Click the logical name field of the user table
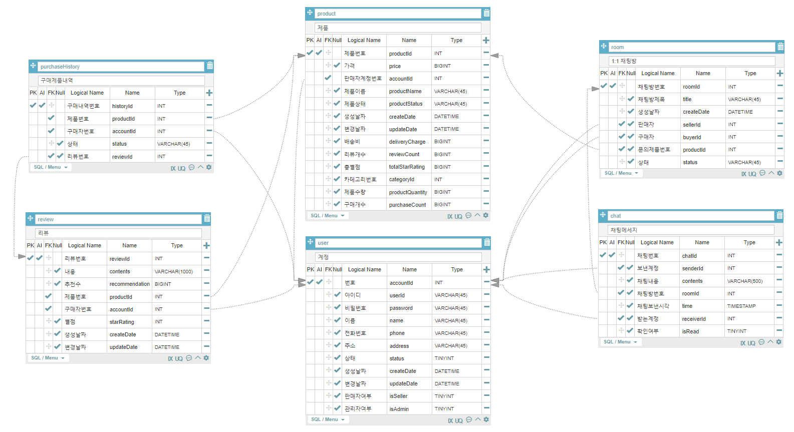 click(x=398, y=257)
